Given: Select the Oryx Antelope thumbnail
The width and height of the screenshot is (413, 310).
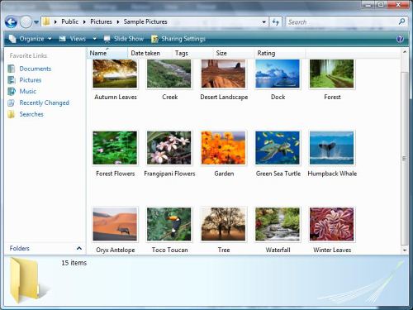Looking at the screenshot, I should (x=115, y=224).
